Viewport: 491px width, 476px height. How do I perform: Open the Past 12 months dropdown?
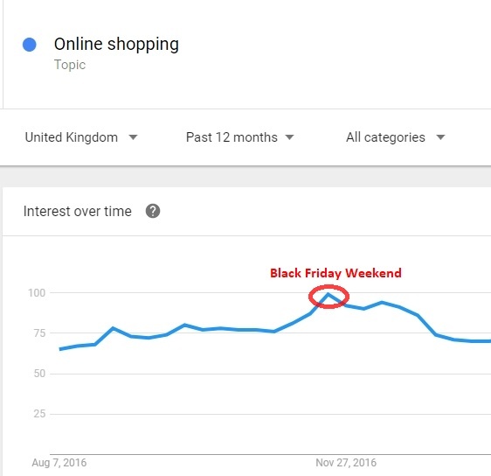pos(240,137)
